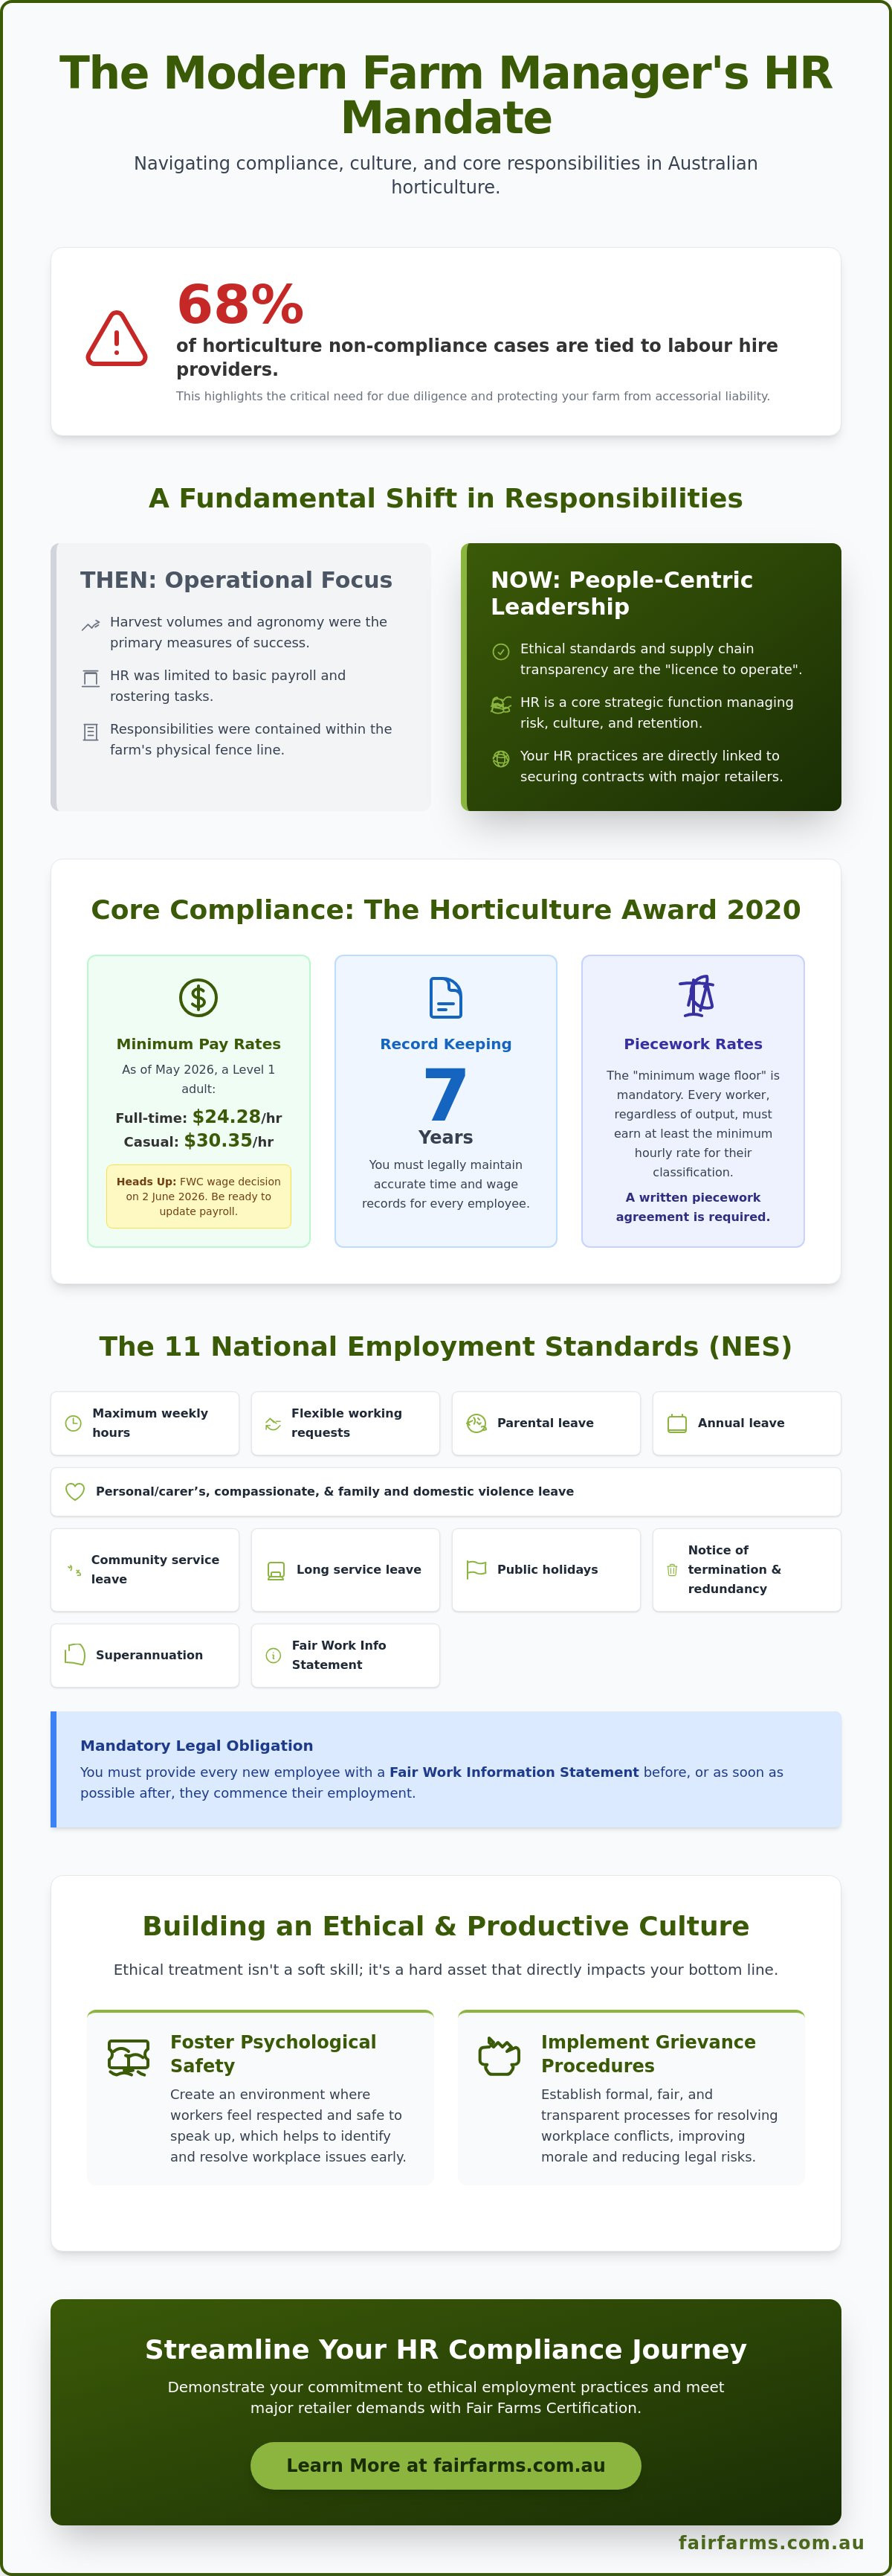Viewport: 892px width, 2576px height.
Task: Click Record Keeping card title
Action: point(445,1043)
